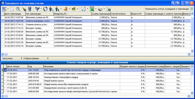The image size is (195, 99).
Task: Select 'Возврат суммы' row dated 21.02.2013 15:42:19
Action: pyautogui.click(x=96, y=46)
